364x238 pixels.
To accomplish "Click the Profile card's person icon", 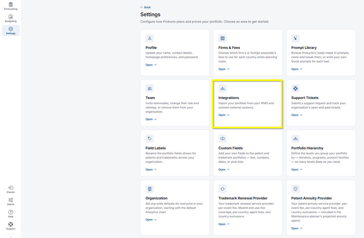I will point(150,38).
